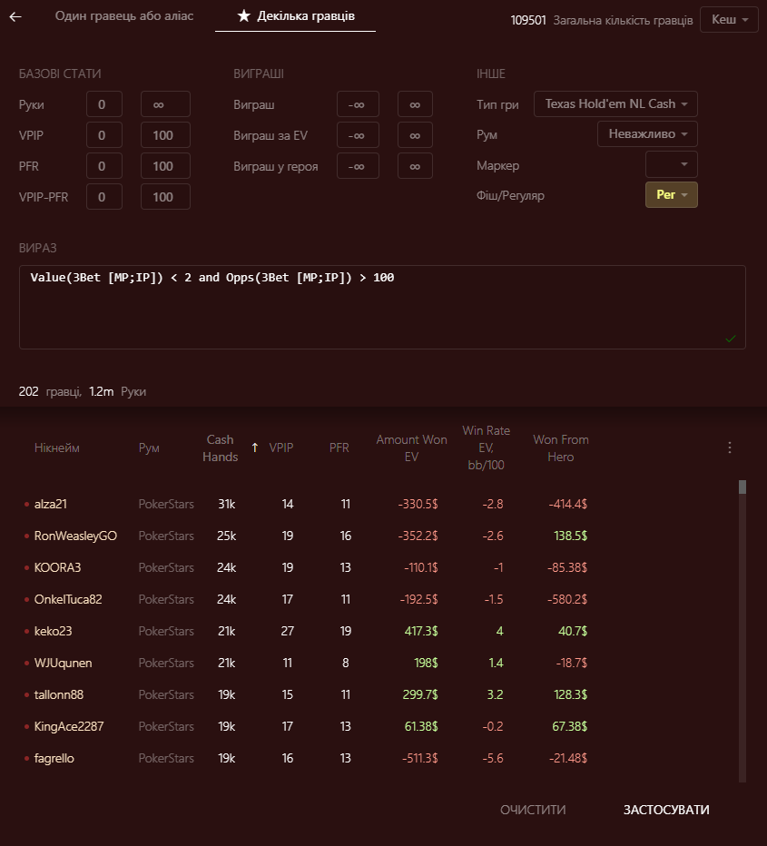767x846 pixels.
Task: Select the Декілька гравців tab
Action: pyautogui.click(x=295, y=16)
